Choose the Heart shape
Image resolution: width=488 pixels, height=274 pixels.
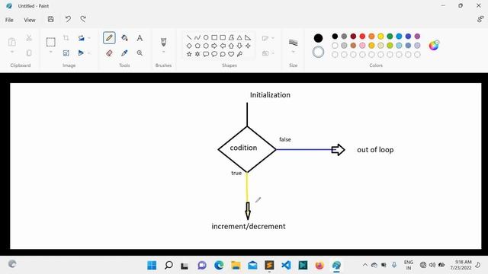coord(231,54)
